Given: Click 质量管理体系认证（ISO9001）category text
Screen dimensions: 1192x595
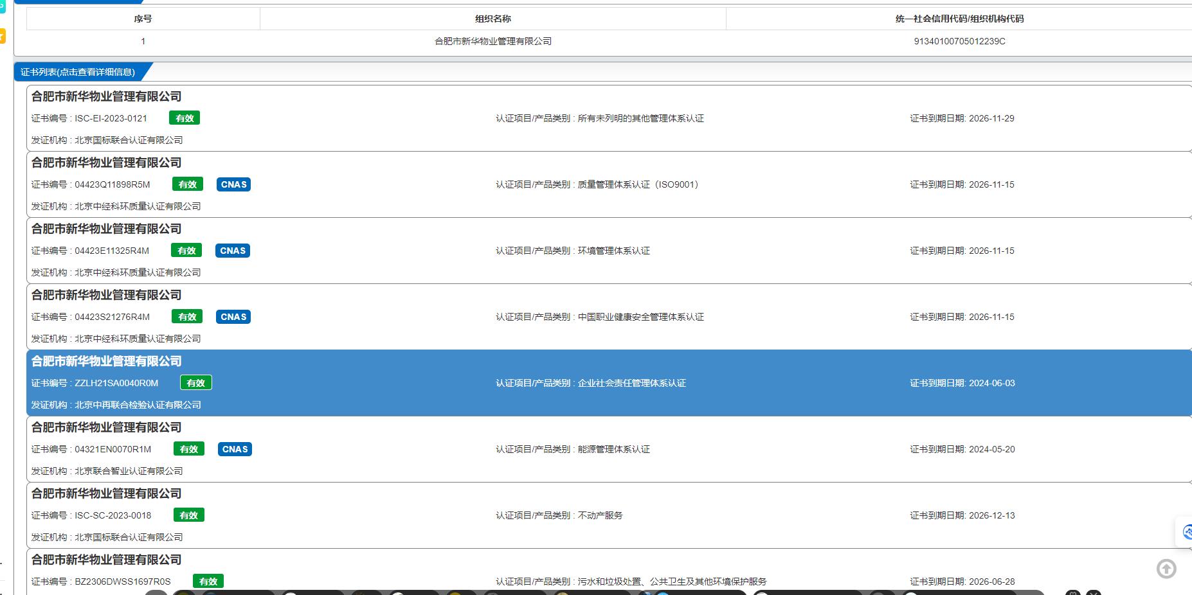Looking at the screenshot, I should click(x=638, y=184).
